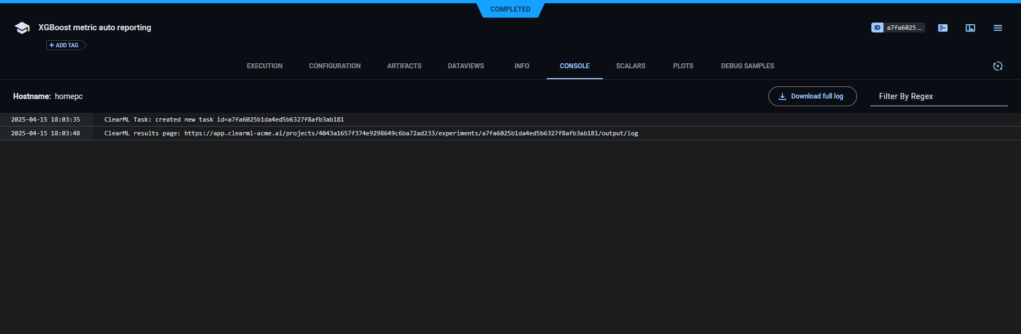Switch to the Execution tab
Viewport: 1021px width, 334px height.
pos(265,66)
